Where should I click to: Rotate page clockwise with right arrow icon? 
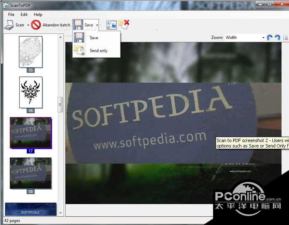277,37
